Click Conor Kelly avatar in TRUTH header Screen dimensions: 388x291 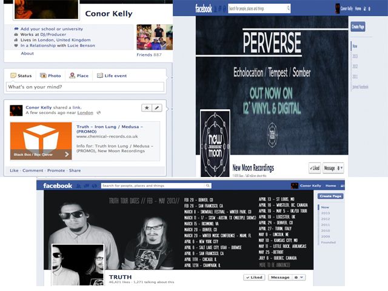295,186
